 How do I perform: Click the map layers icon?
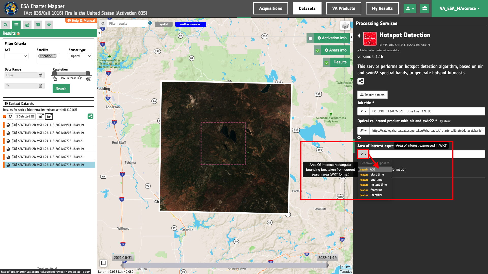[345, 26]
